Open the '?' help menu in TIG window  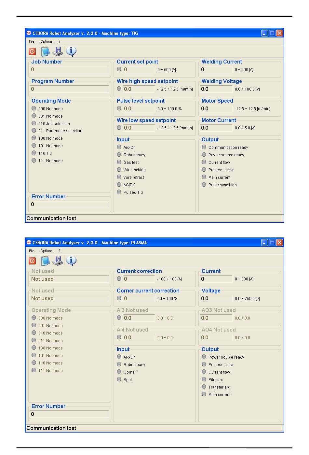pos(59,41)
